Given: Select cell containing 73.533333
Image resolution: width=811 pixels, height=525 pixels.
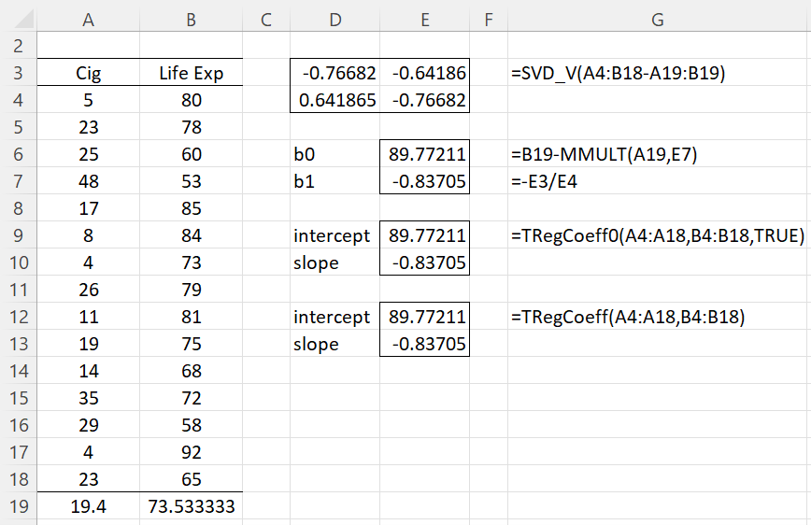Looking at the screenshot, I should point(191,506).
